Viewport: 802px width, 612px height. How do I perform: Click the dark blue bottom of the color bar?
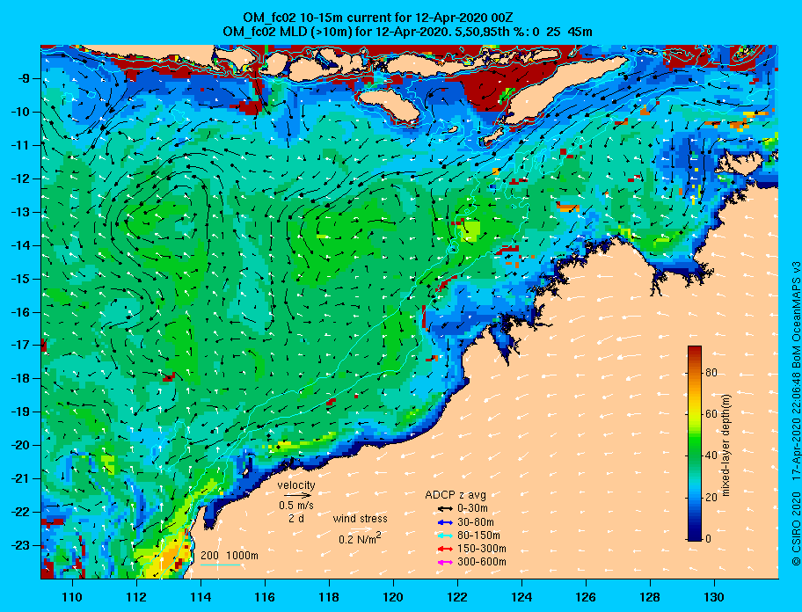pos(694,535)
